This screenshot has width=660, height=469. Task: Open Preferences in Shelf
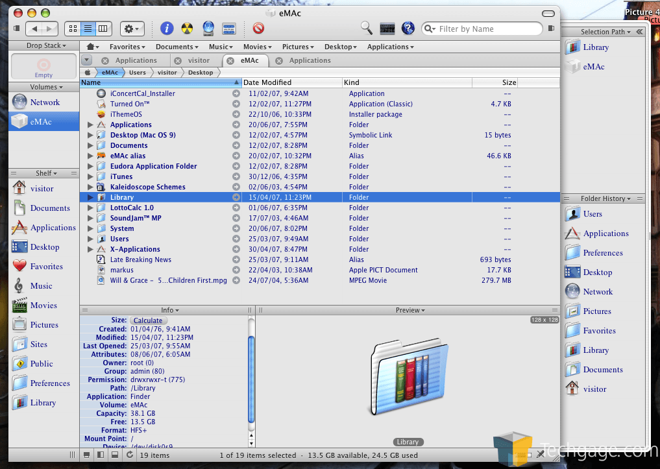point(43,383)
